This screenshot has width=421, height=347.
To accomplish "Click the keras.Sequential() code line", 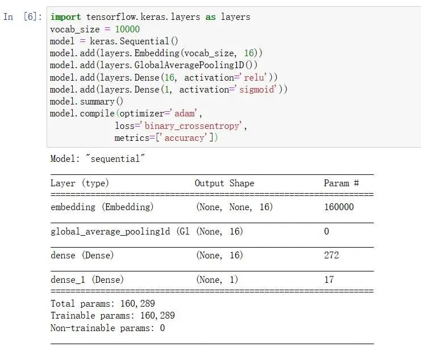I will tap(114, 41).
